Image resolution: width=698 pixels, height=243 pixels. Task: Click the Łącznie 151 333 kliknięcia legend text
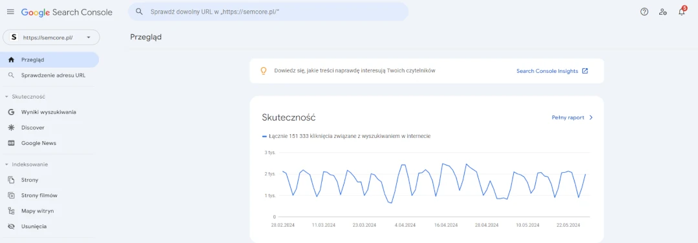350,137
